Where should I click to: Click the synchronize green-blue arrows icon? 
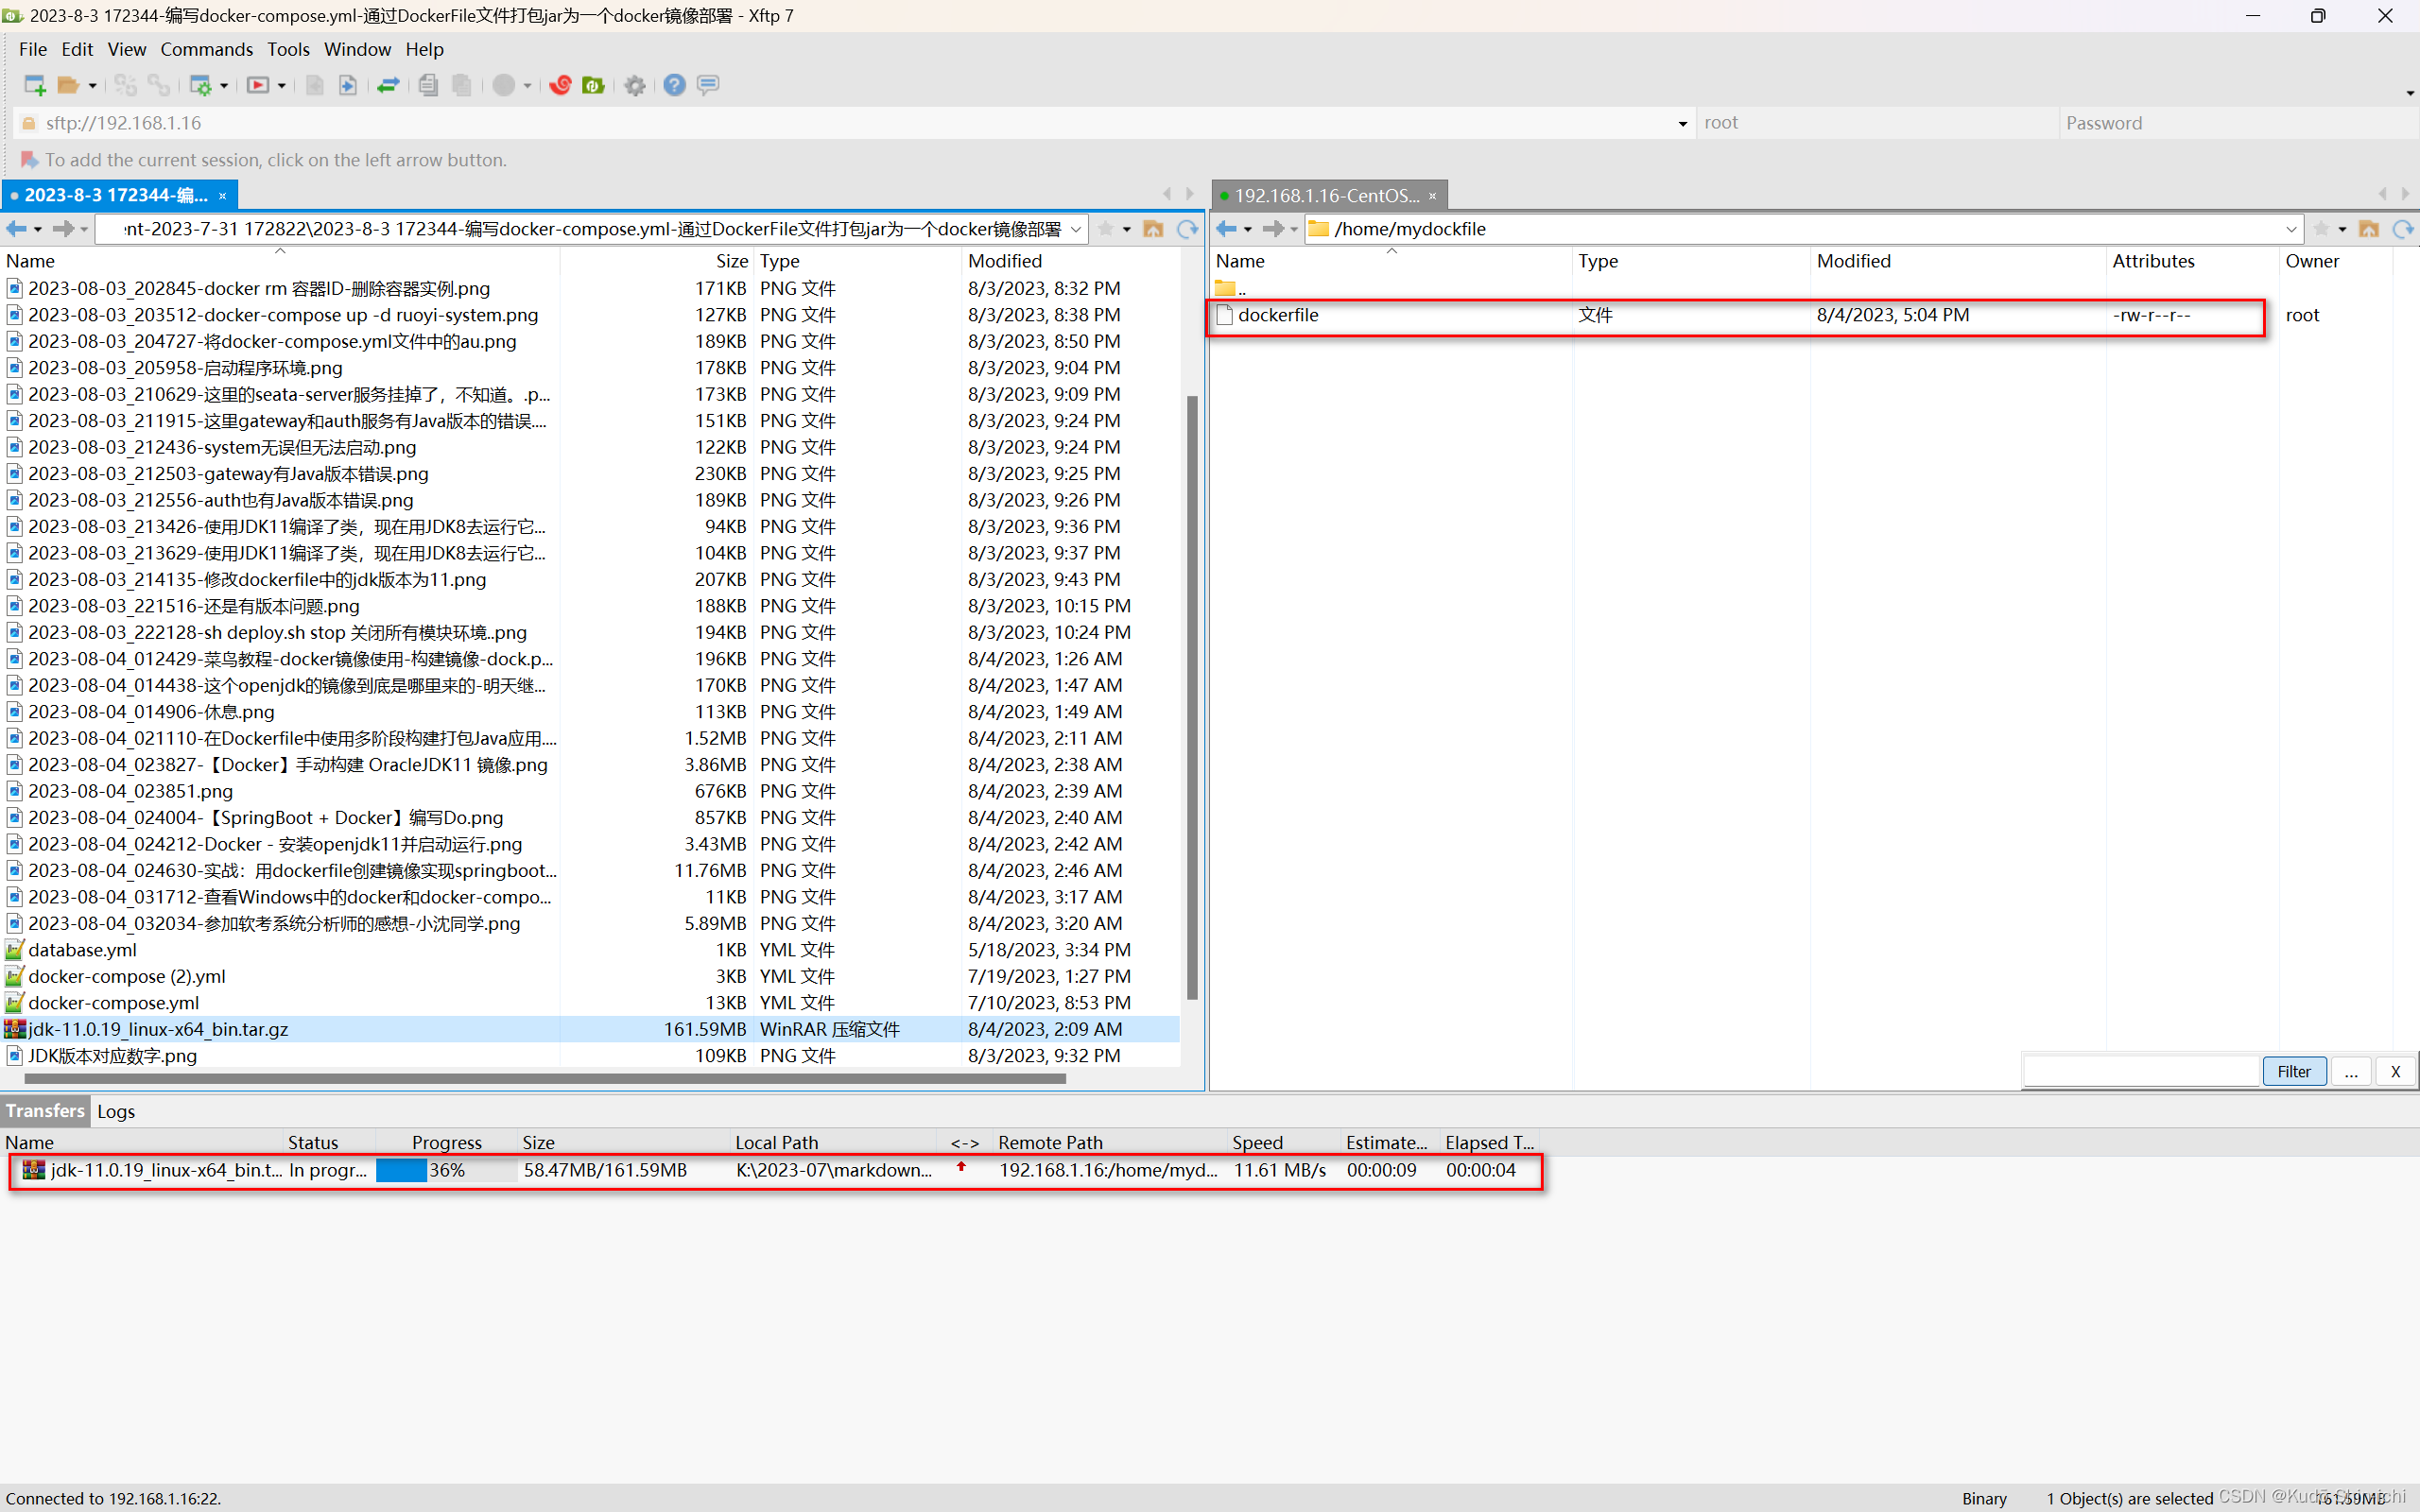point(388,85)
